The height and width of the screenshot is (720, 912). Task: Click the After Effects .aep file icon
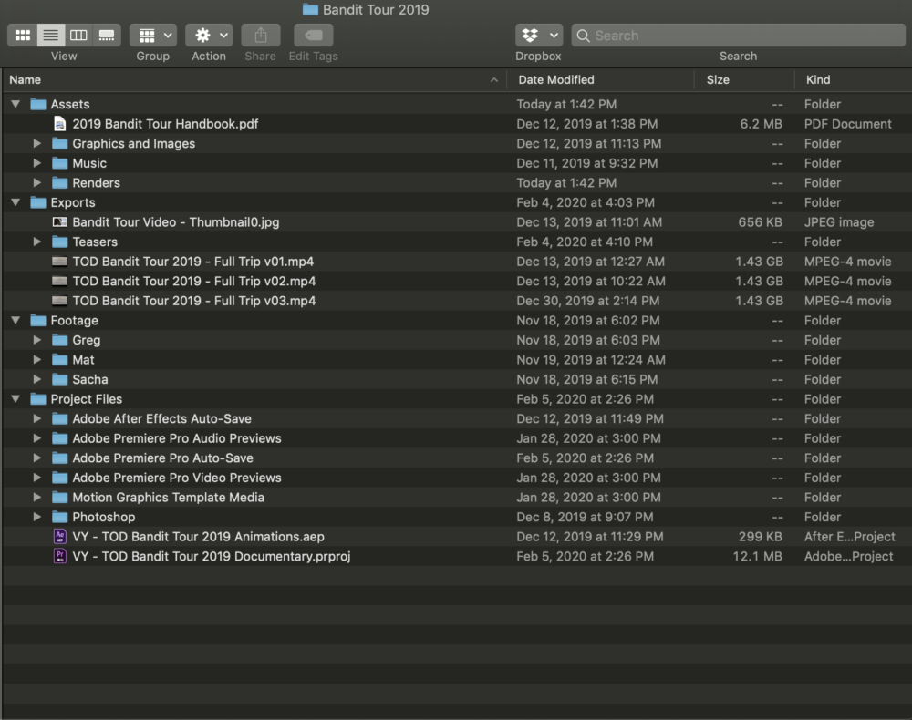59,537
